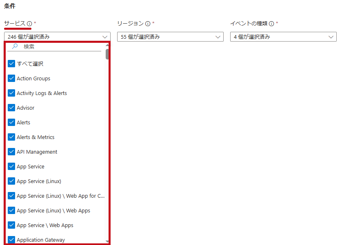
Task: Click the API Management label text
Action: coord(37,152)
